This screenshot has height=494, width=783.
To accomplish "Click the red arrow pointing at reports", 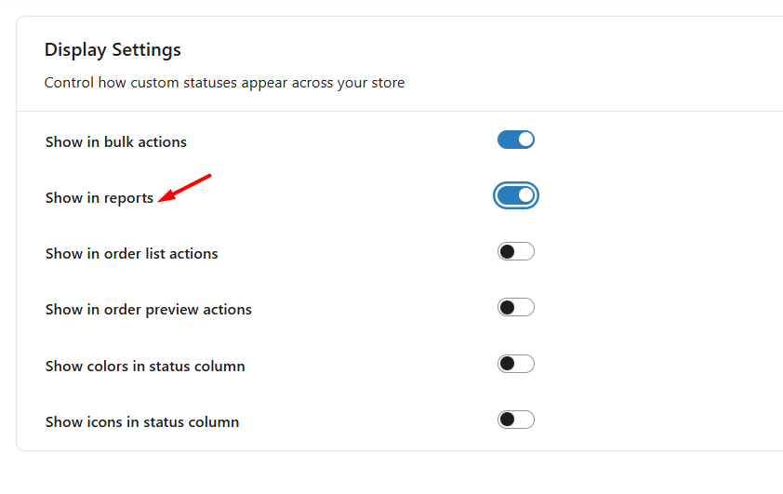I will pos(185,186).
